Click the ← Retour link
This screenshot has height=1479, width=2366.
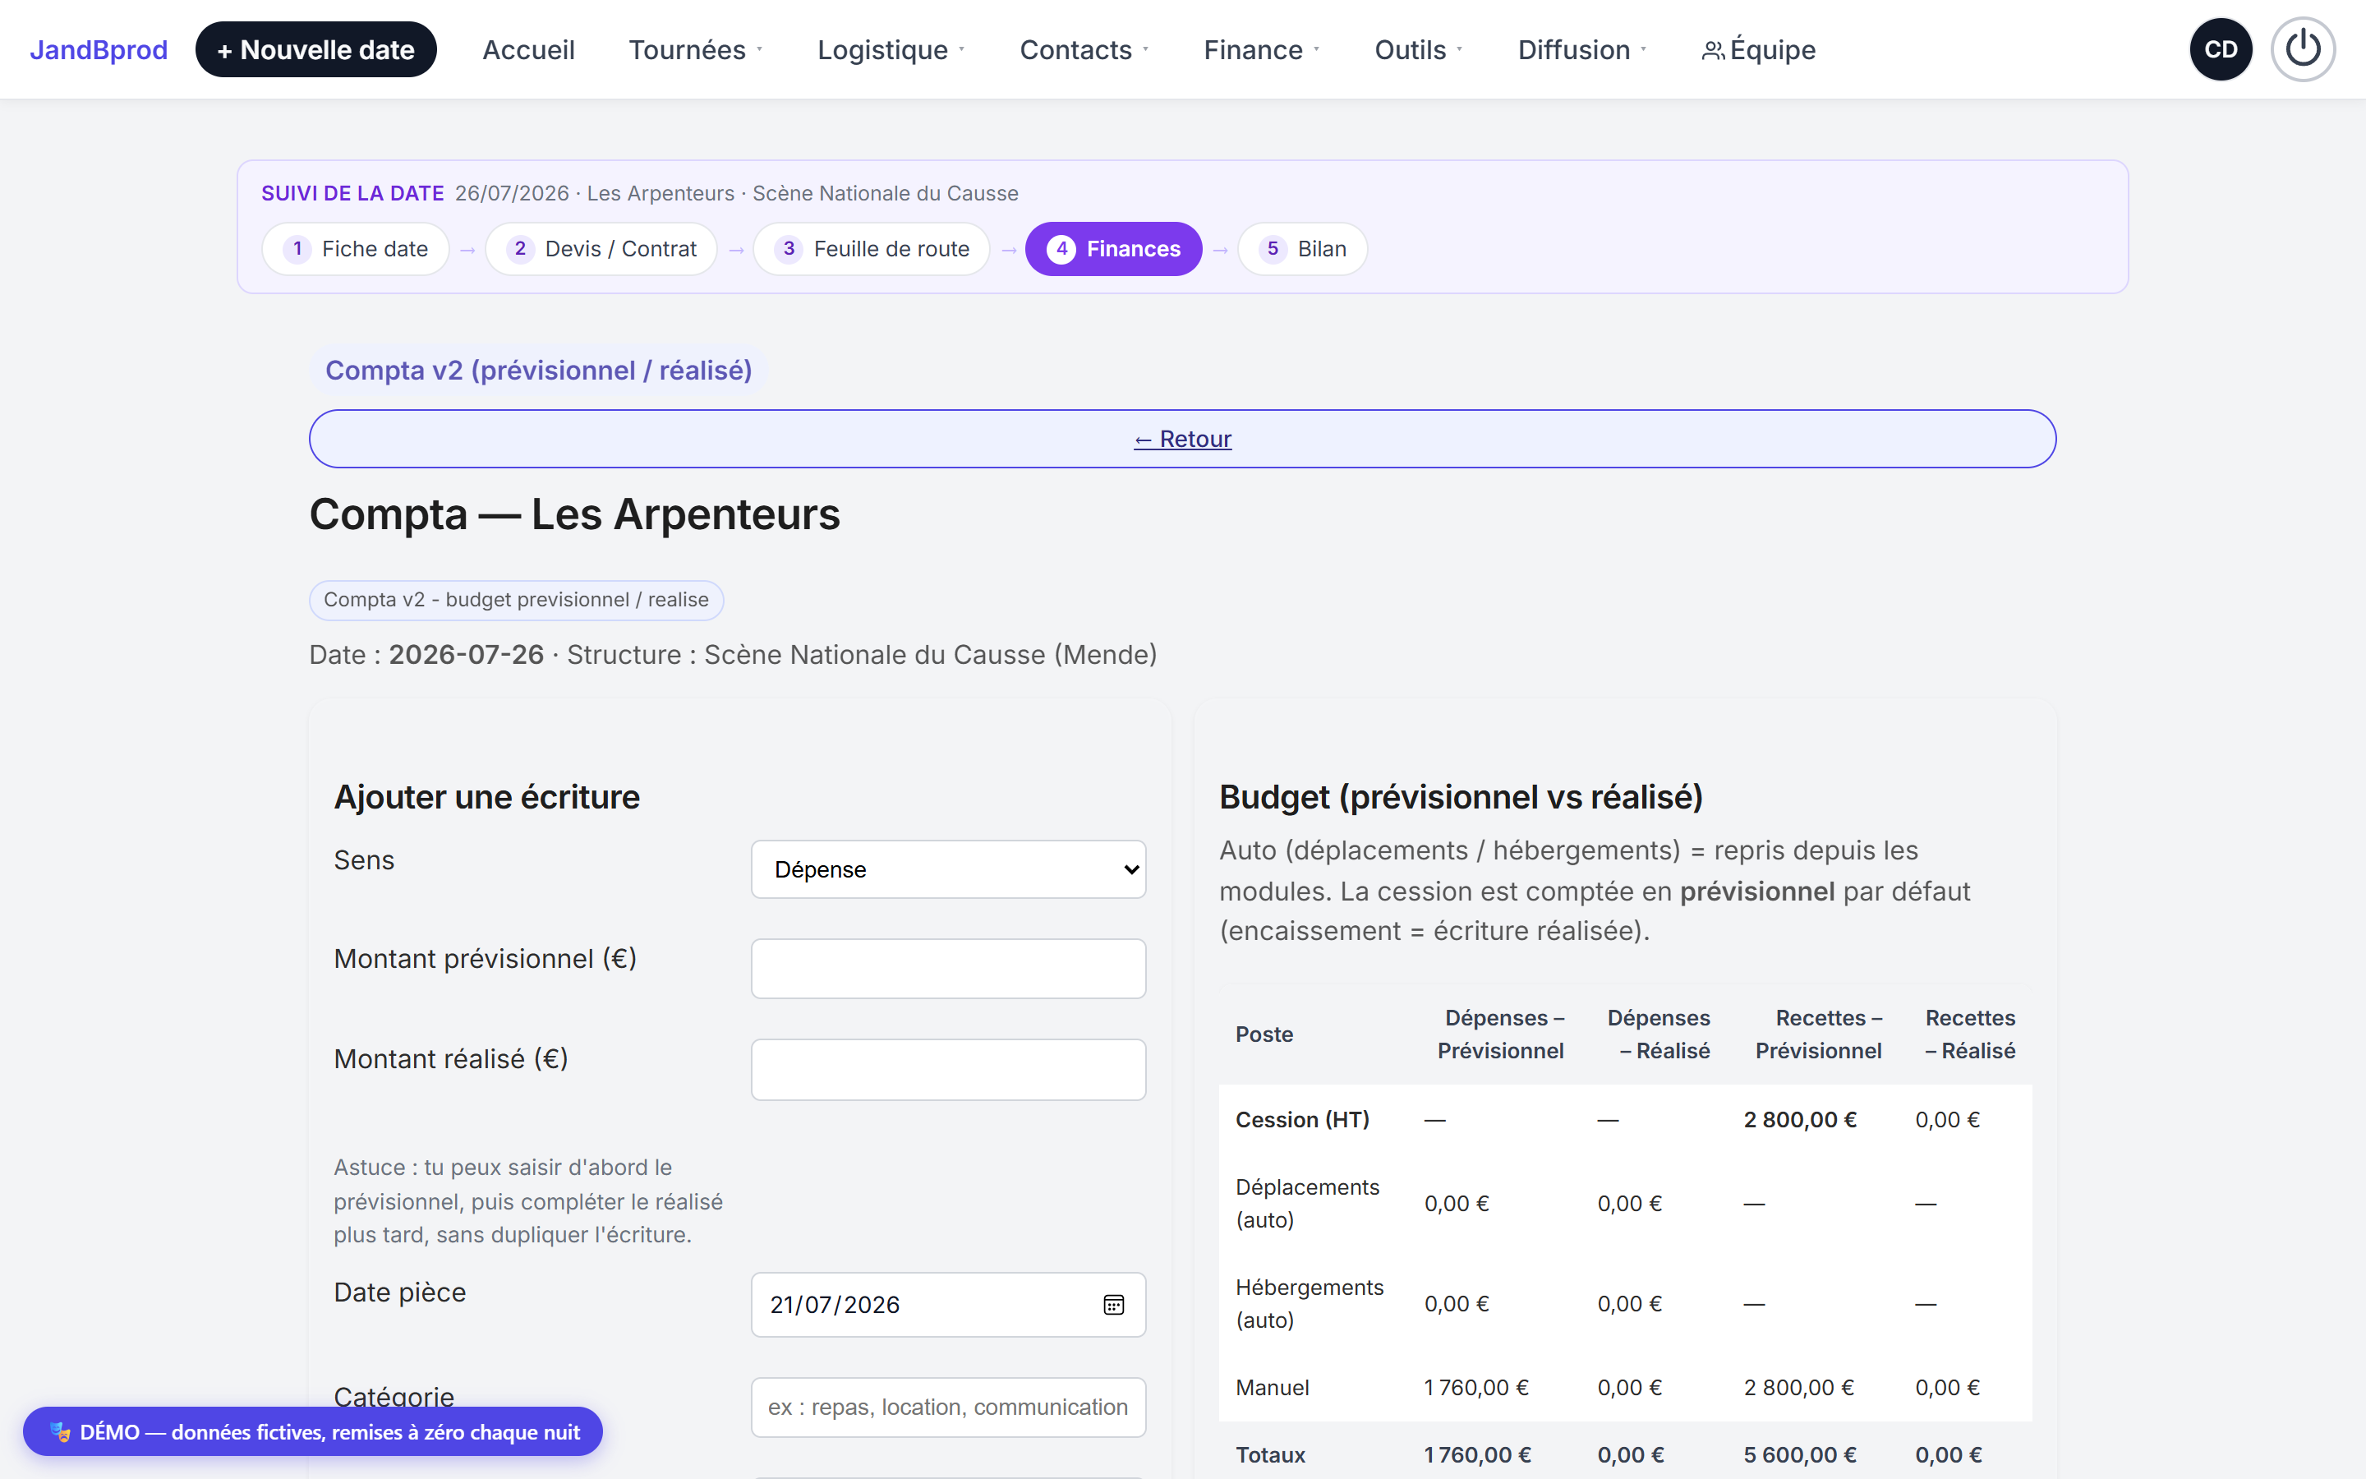click(x=1182, y=438)
